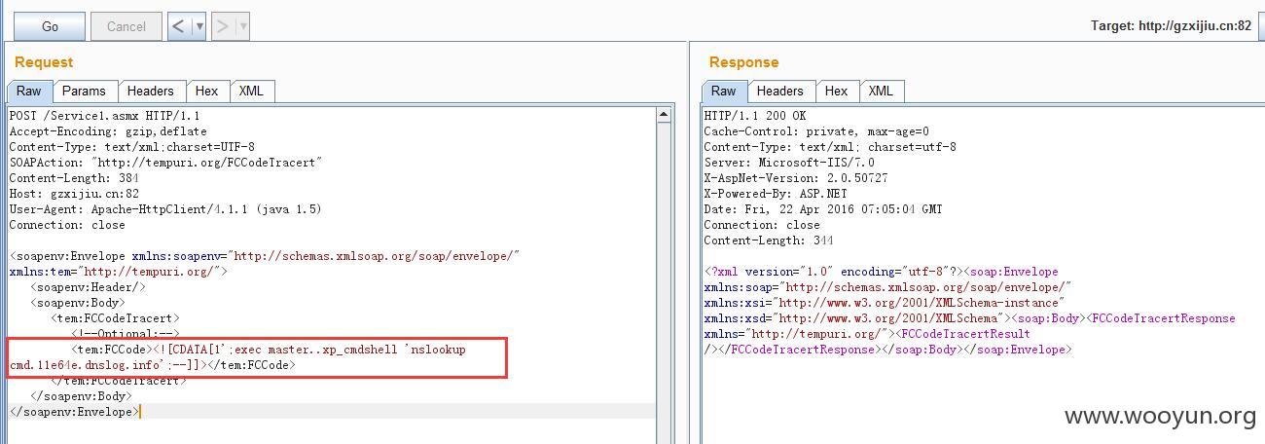This screenshot has height=444, width=1265.
Task: Go forward in request history
Action: [223, 26]
